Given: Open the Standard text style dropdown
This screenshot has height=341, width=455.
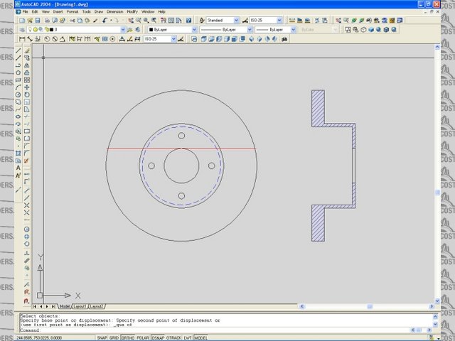Looking at the screenshot, I should [222, 21].
